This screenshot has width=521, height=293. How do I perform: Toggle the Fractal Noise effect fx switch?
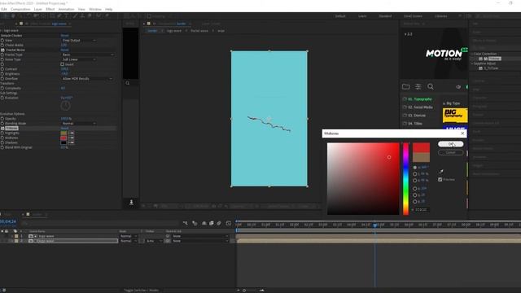(x=2, y=50)
